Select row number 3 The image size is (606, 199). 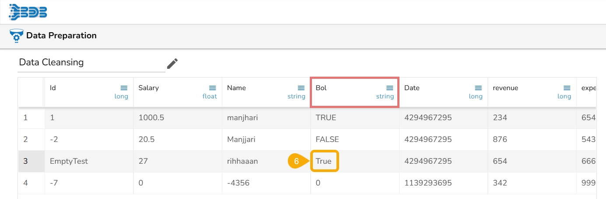(x=25, y=161)
